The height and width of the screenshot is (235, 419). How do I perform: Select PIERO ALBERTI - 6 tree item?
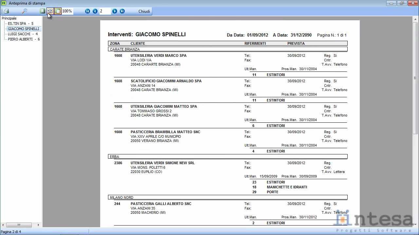click(24, 39)
